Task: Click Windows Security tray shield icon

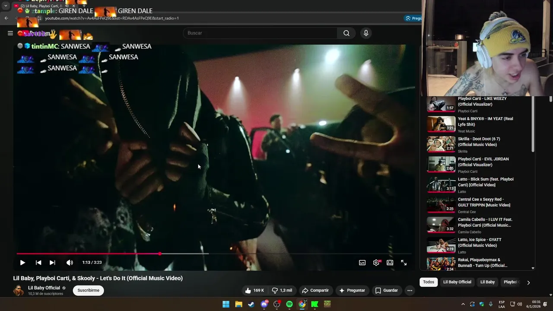Action: click(482, 304)
